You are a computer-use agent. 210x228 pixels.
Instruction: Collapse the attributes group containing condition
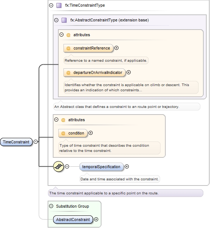(56, 120)
